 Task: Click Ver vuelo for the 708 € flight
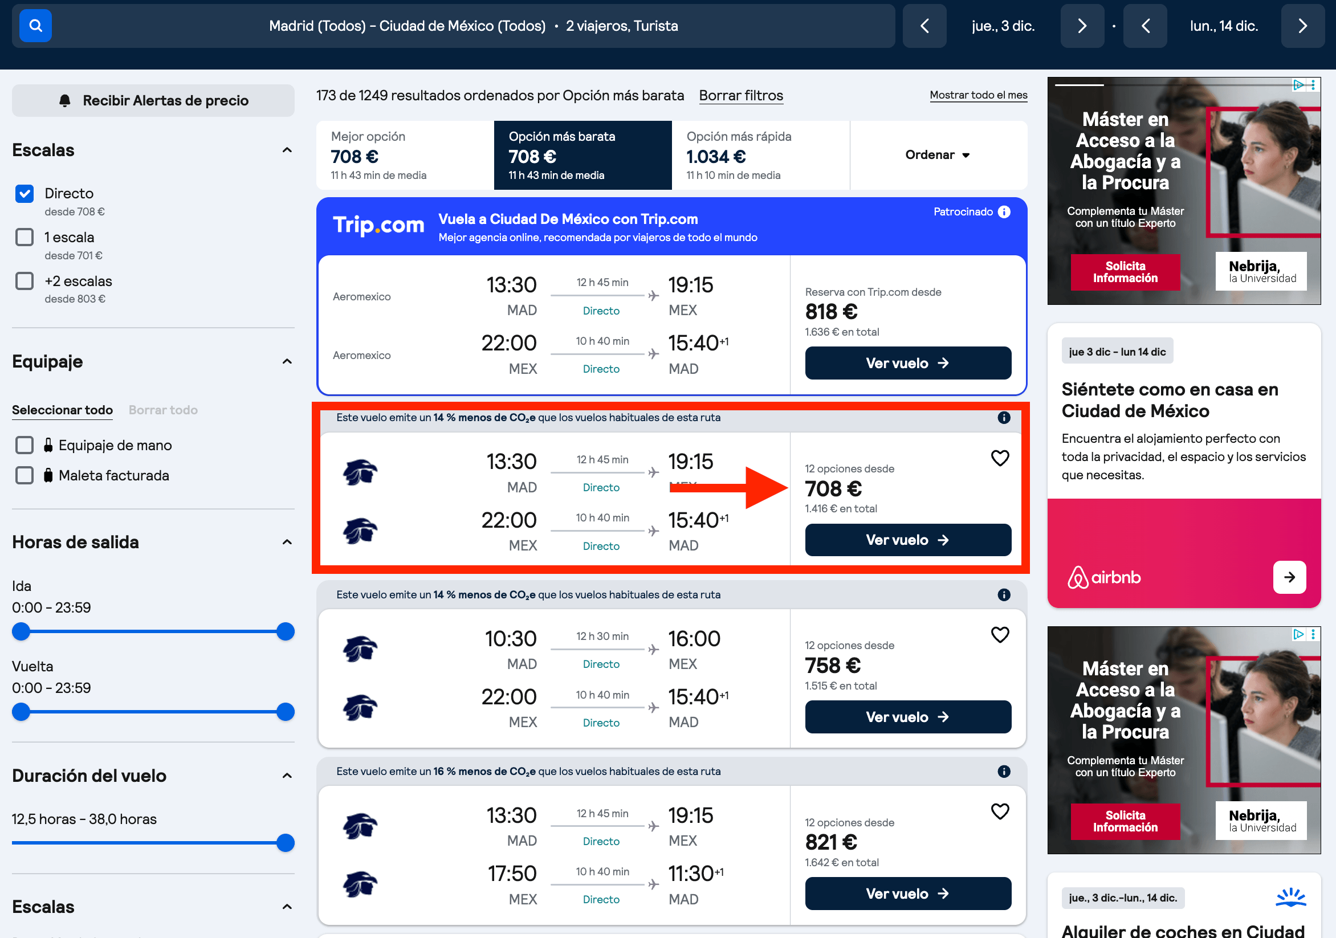click(908, 540)
